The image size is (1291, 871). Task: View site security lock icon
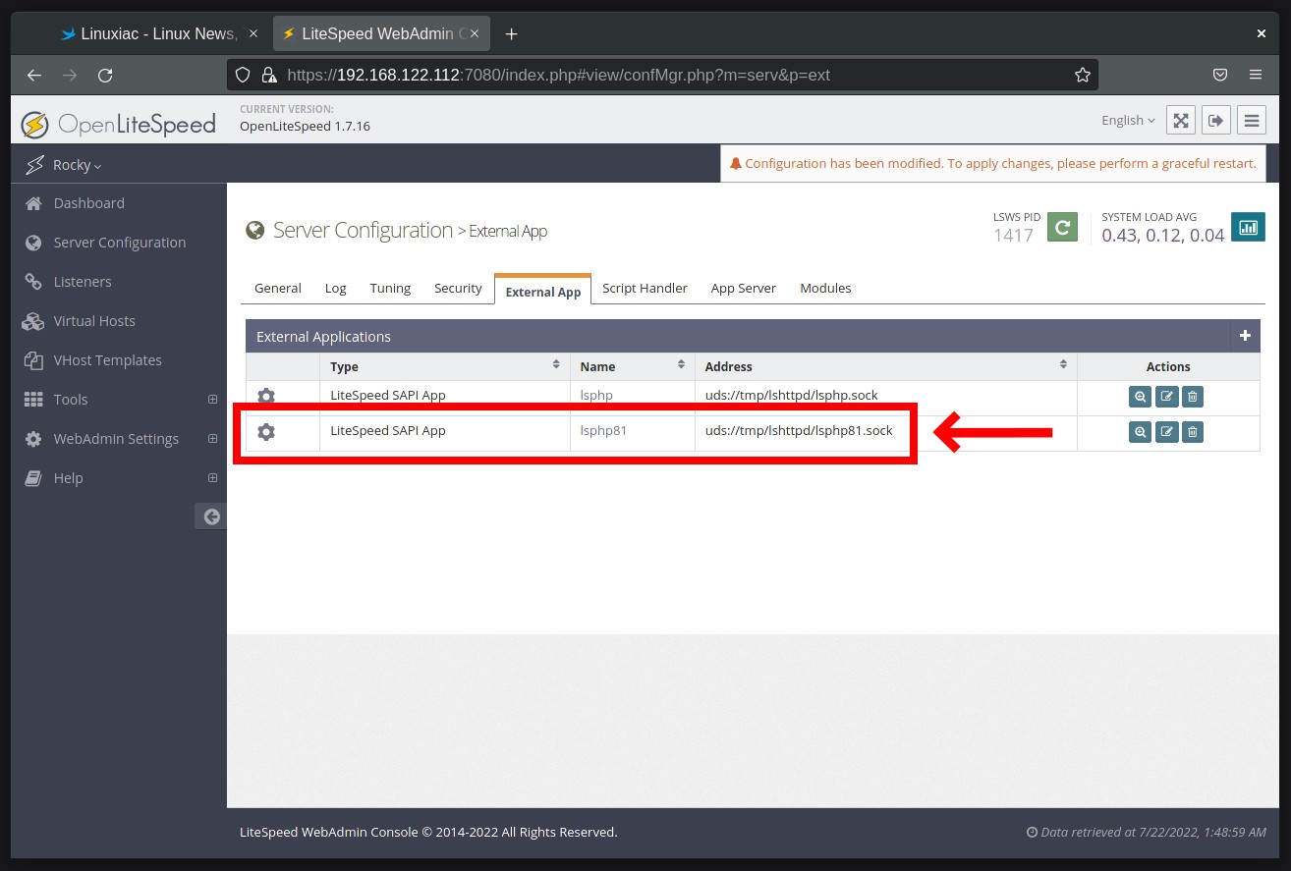(268, 75)
